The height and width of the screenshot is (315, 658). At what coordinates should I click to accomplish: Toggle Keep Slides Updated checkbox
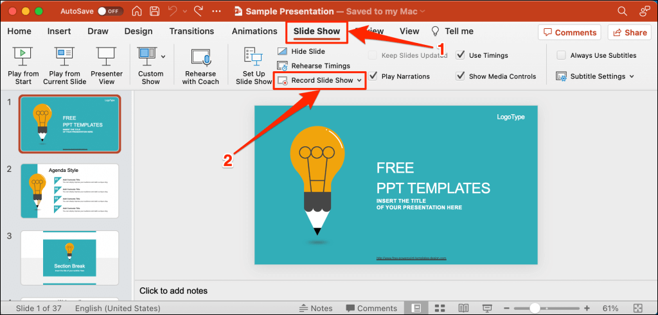(x=373, y=55)
